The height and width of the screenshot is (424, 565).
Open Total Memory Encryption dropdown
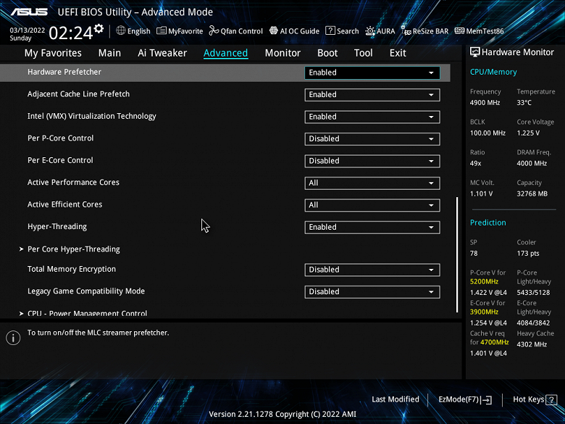(x=372, y=270)
